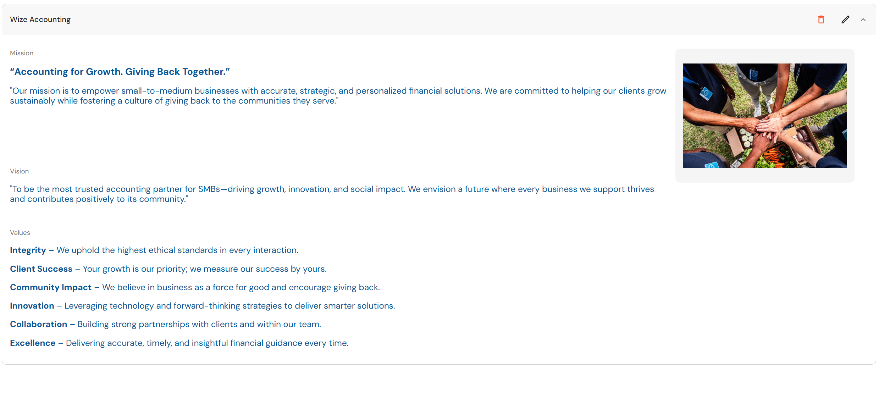Viewport: 879px width, 409px height.
Task: Click the bold Integrity value heading
Action: point(28,250)
